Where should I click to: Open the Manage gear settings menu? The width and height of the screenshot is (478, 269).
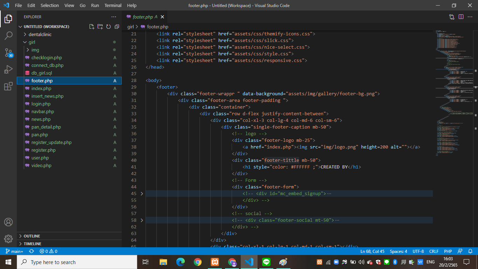[8, 239]
